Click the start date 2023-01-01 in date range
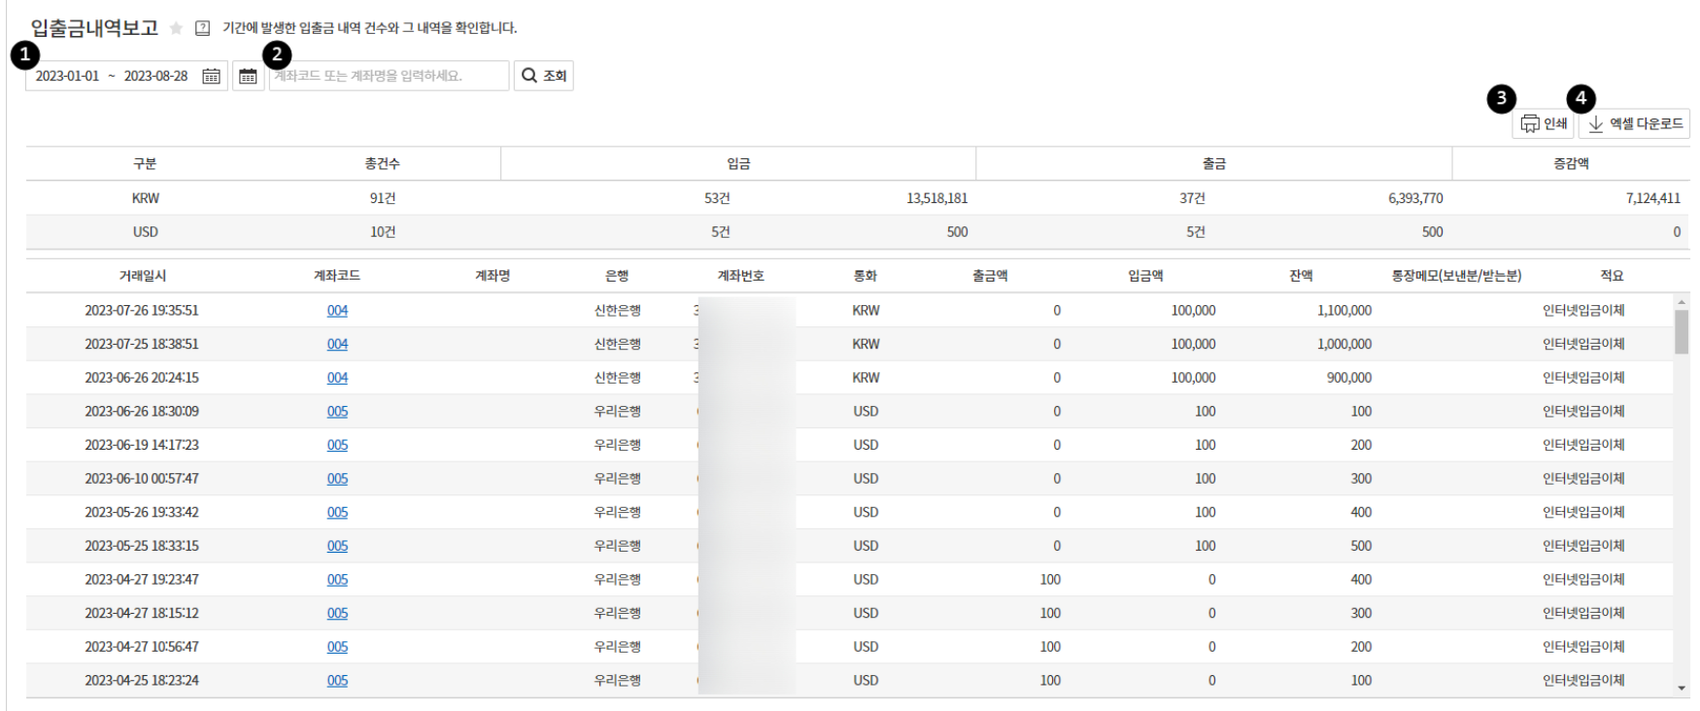The width and height of the screenshot is (1700, 711). pos(68,76)
